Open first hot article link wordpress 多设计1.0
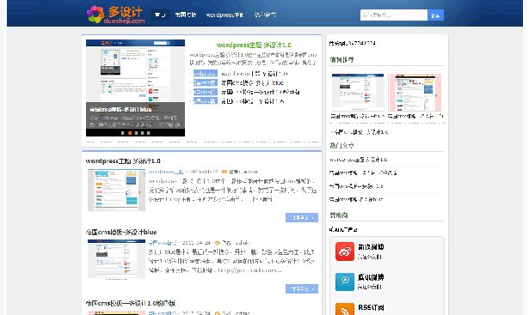529x315 pixels. pyautogui.click(x=359, y=159)
